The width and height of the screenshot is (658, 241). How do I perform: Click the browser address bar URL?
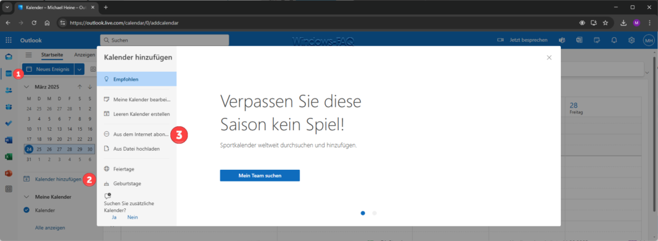coord(124,23)
